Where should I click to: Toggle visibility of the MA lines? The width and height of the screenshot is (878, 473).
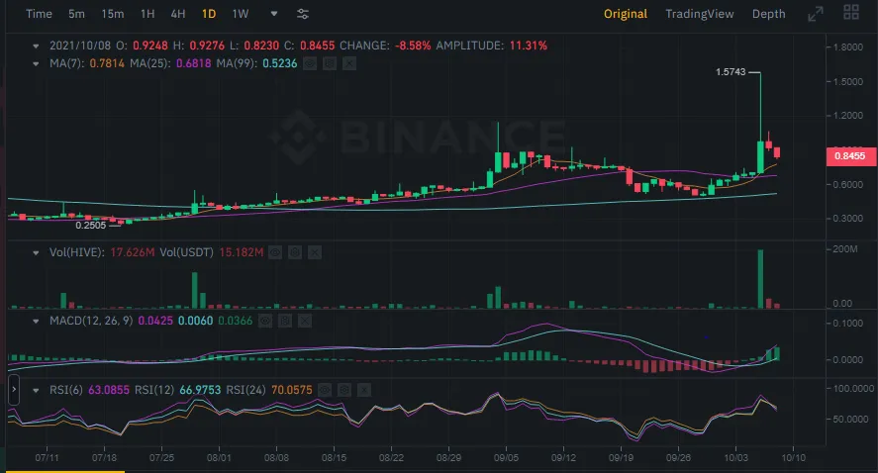coord(310,63)
